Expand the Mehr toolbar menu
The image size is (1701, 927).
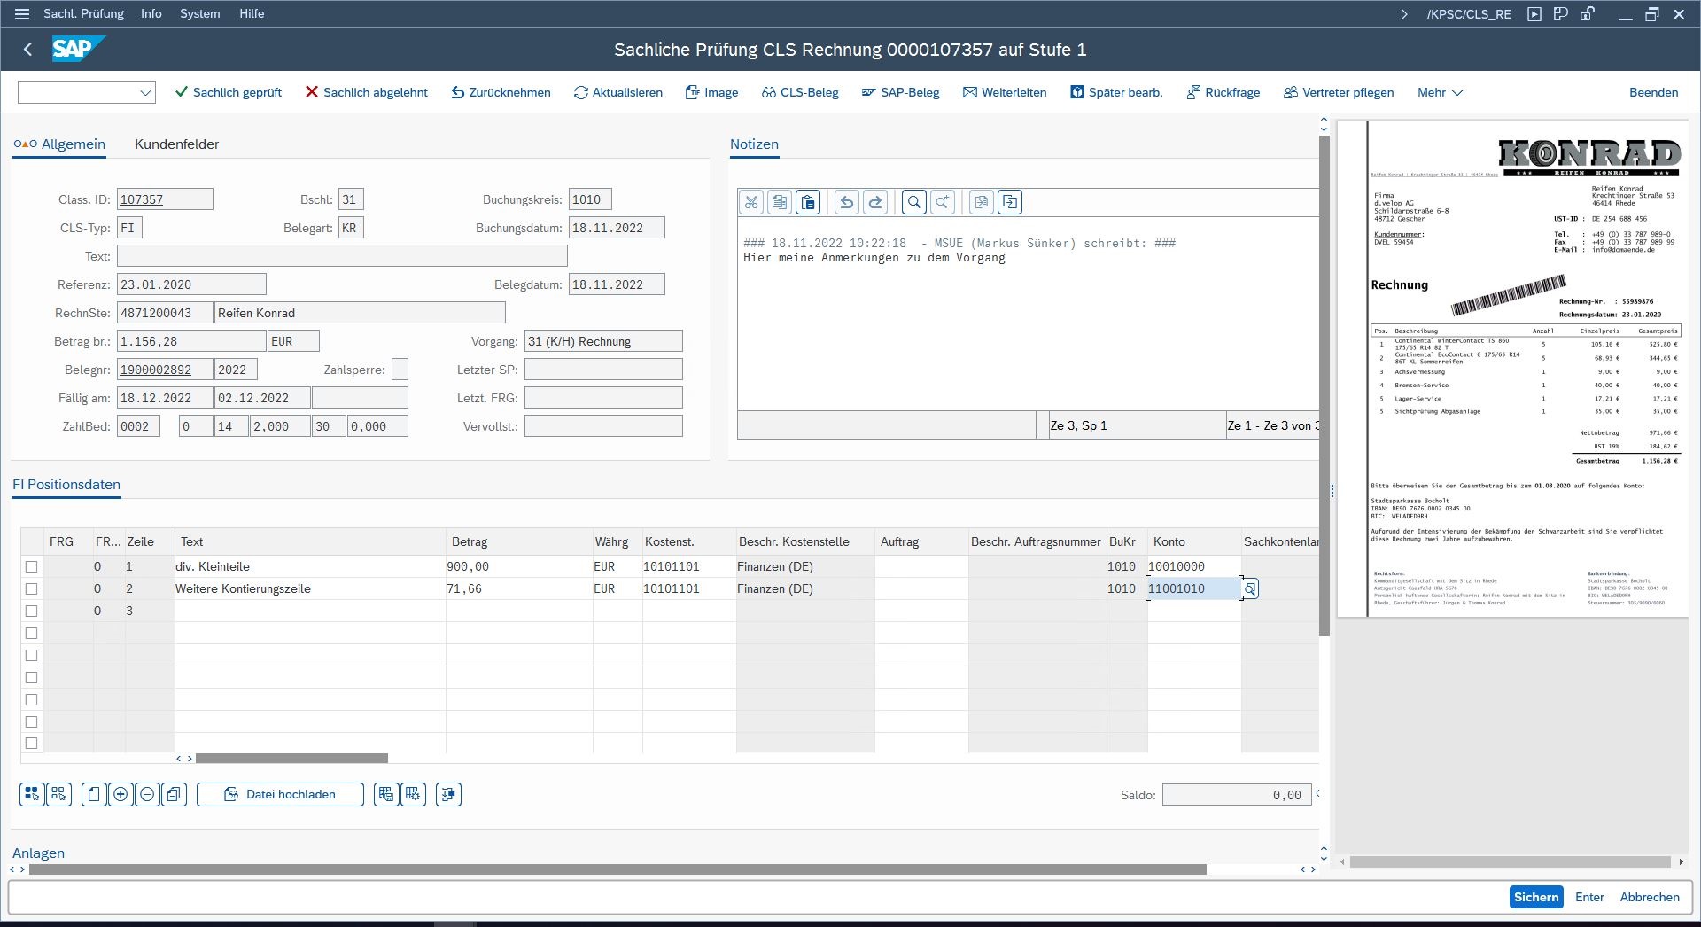click(1440, 92)
